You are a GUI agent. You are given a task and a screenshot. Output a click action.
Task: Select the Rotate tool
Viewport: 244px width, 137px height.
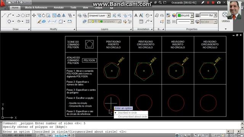point(44,15)
